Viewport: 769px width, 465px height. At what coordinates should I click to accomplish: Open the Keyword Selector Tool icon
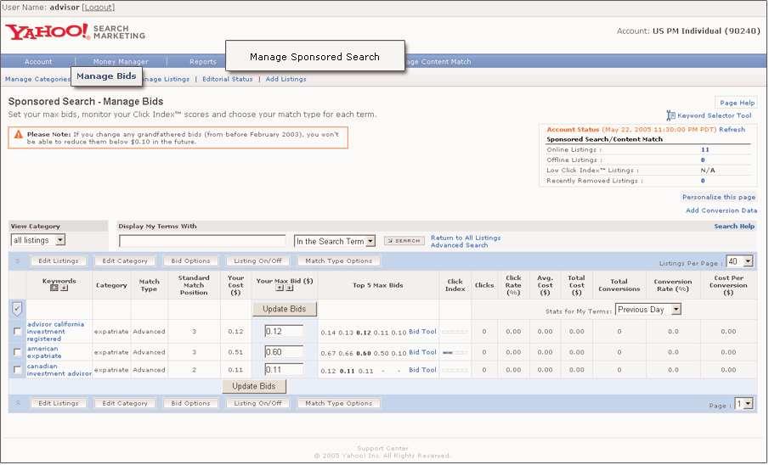pos(671,115)
